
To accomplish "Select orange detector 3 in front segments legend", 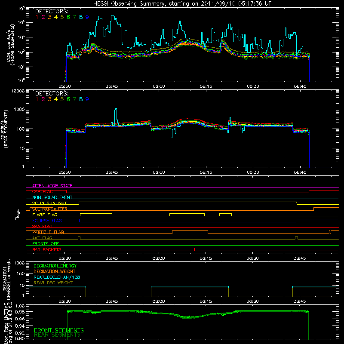I will pyautogui.click(x=49, y=17).
